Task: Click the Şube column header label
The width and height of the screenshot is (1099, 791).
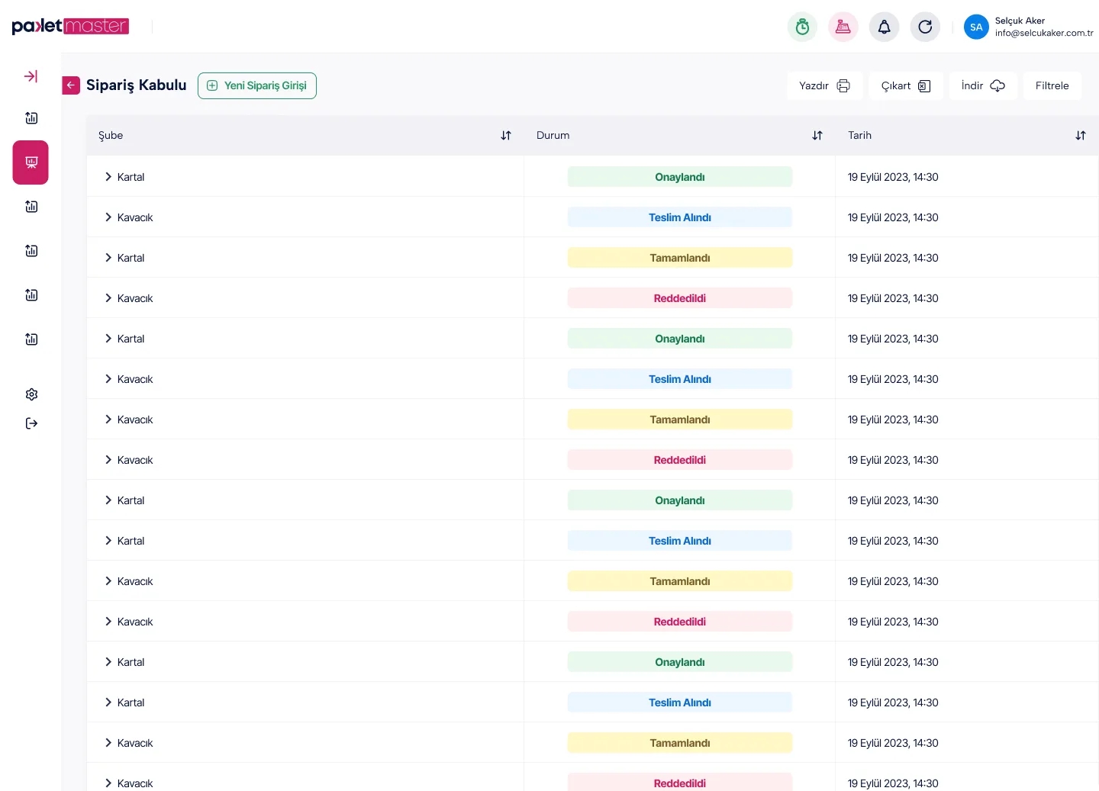Action: [x=111, y=135]
